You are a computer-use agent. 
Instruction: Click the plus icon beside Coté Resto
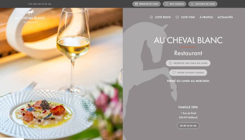click(x=151, y=17)
